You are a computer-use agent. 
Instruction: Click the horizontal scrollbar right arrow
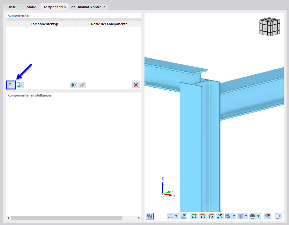click(x=139, y=218)
